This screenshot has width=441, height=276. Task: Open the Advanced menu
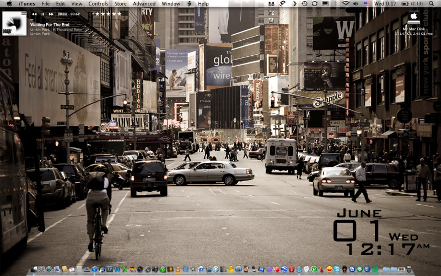click(x=144, y=3)
